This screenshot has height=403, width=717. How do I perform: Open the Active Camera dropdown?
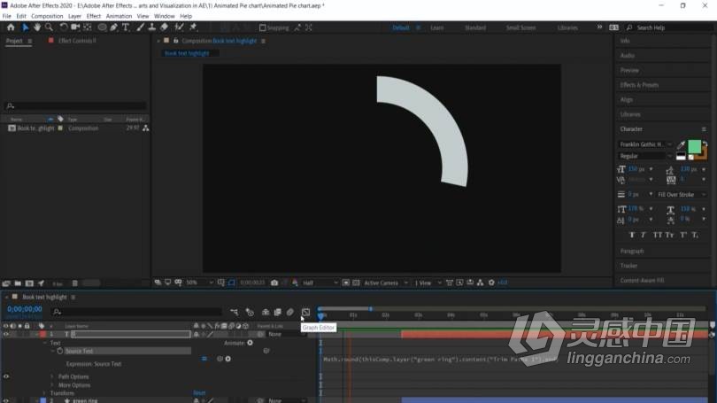[385, 283]
